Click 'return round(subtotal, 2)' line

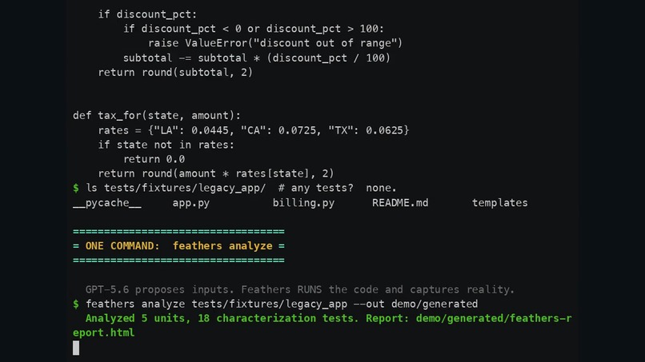[x=175, y=72]
